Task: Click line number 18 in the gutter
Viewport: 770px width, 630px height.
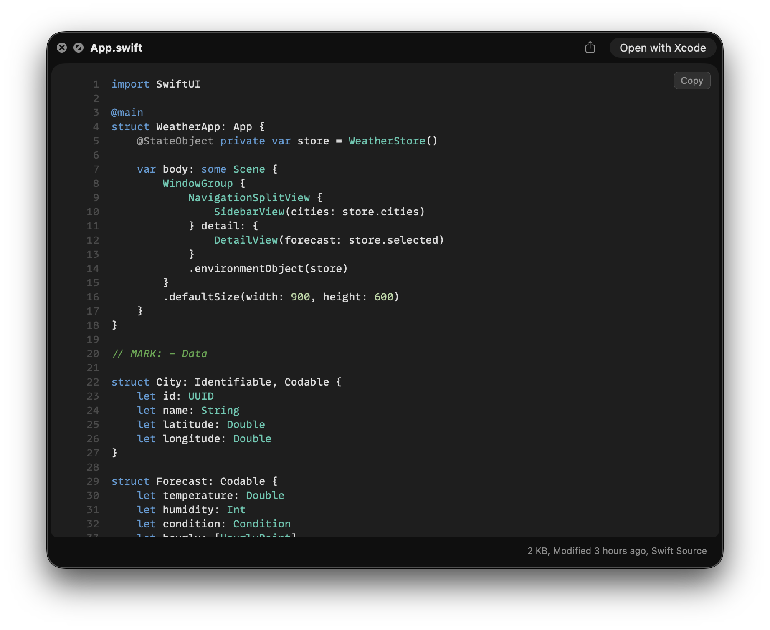Action: [94, 325]
